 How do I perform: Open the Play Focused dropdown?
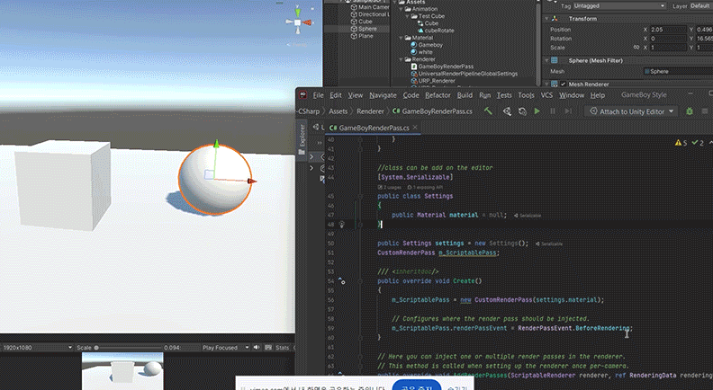click(223, 348)
